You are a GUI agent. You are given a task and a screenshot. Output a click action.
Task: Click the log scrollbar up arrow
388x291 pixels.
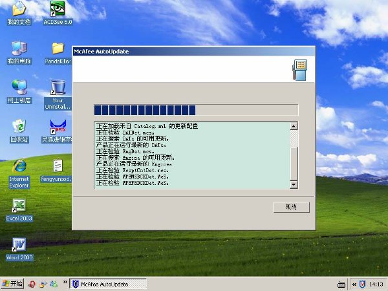[294, 126]
